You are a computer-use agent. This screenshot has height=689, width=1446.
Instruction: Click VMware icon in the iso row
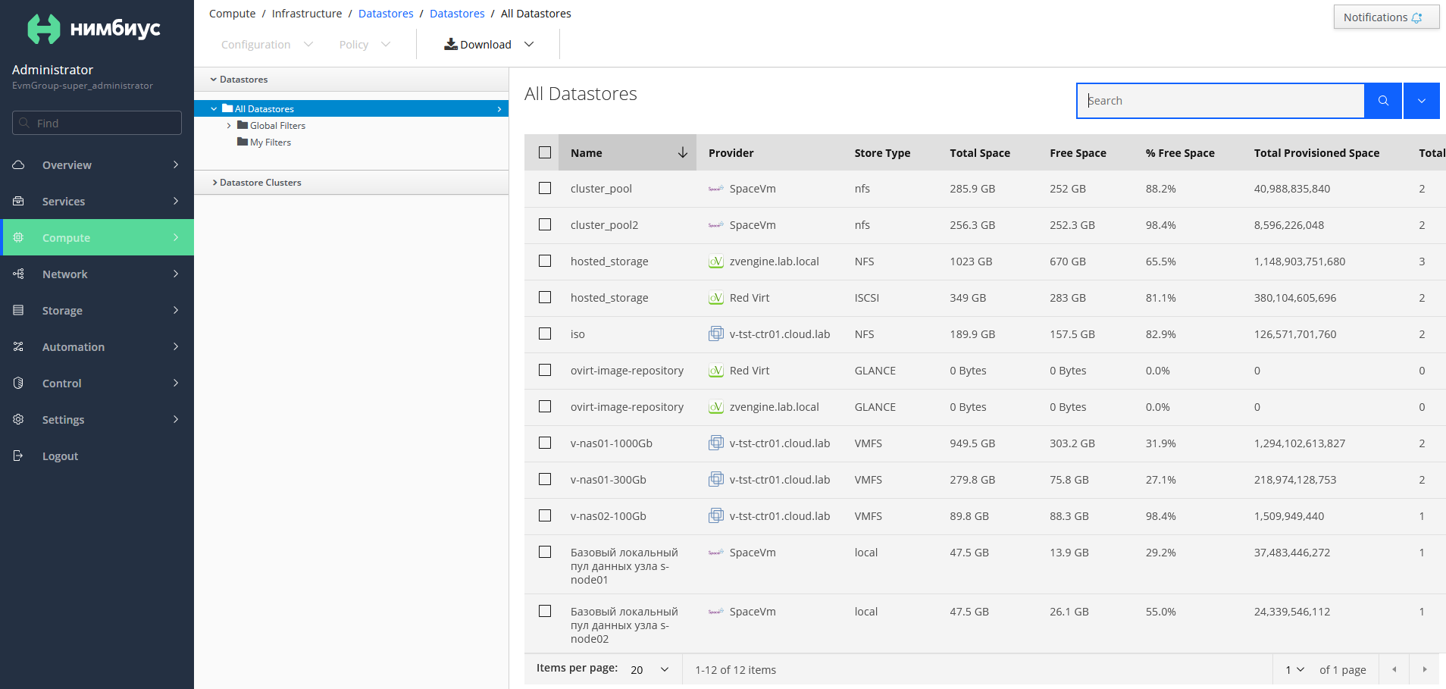coord(716,334)
